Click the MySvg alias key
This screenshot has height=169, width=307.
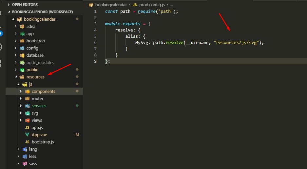point(142,43)
